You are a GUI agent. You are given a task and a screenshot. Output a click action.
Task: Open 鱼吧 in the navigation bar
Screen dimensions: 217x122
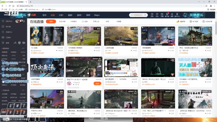pos(88,15)
